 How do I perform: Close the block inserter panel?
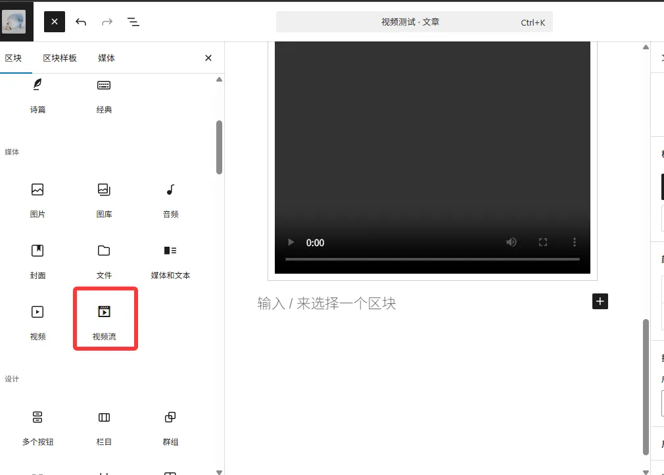click(x=208, y=58)
